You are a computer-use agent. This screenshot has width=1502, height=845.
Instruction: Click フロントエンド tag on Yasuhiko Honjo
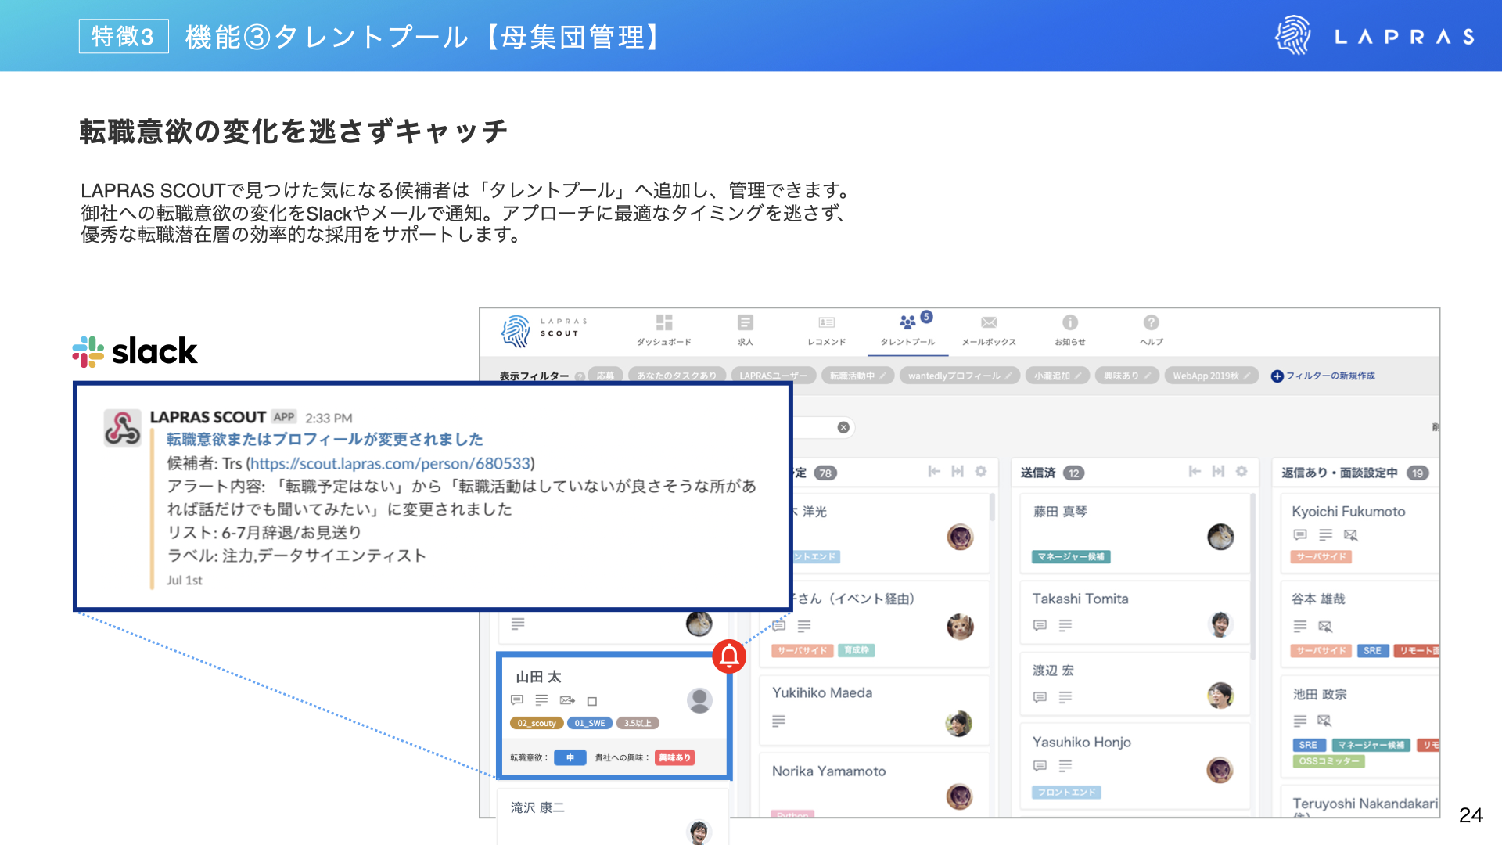coord(1066,793)
